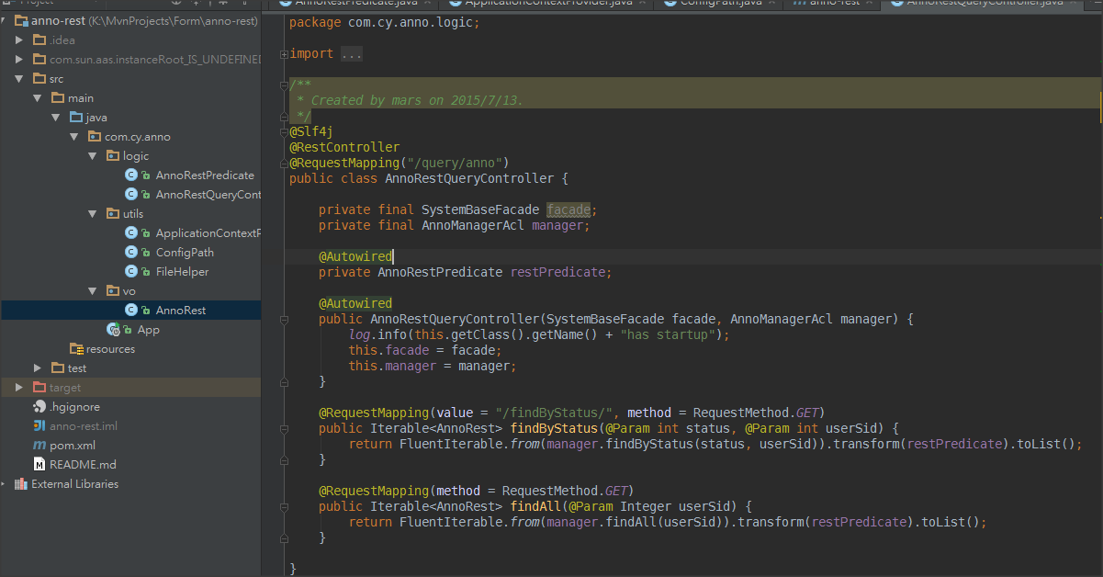The width and height of the screenshot is (1103, 577).
Task: Fold the constructor using its gutter marker
Action: (x=284, y=320)
